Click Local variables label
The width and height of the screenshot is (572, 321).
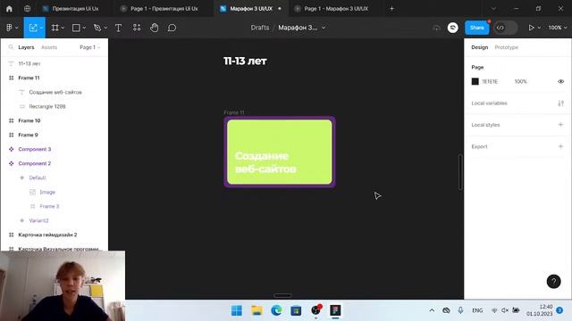pyautogui.click(x=489, y=103)
